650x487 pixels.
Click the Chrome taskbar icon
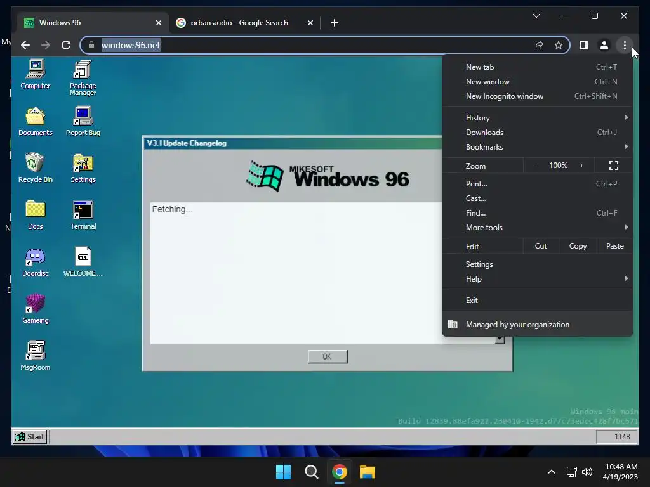click(339, 472)
